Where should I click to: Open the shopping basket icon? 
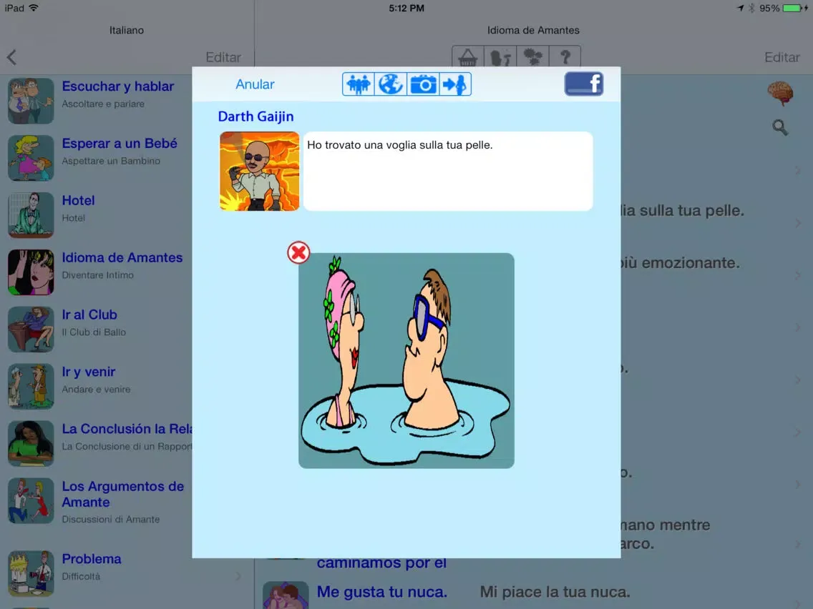[468, 57]
